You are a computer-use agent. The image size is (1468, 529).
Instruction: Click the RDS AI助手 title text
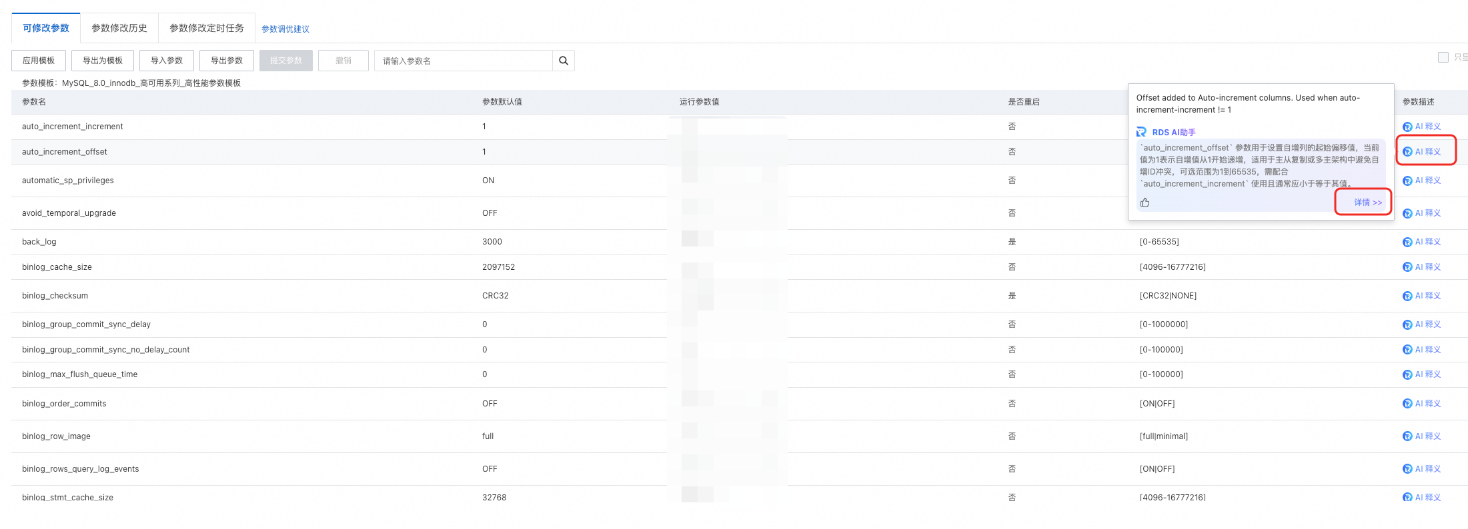tap(1174, 133)
